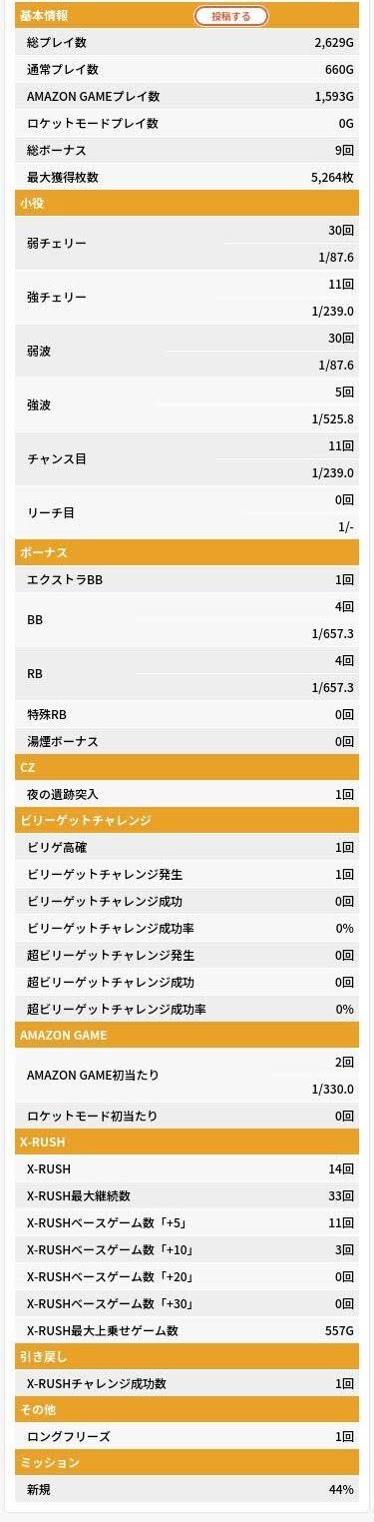The height and width of the screenshot is (1522, 374).
Task: Select the 夜の遺跡突入 row
Action: pyautogui.click(x=187, y=794)
